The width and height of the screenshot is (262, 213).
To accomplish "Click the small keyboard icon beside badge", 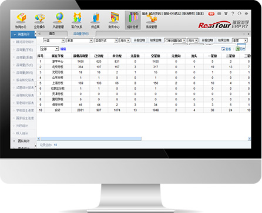I will [x=219, y=13].
